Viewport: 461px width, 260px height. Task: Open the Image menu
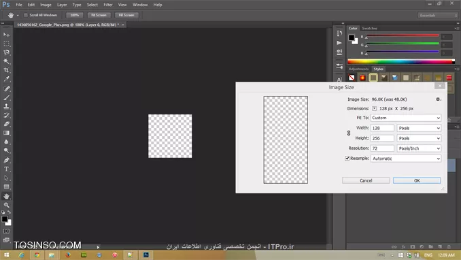[46, 5]
